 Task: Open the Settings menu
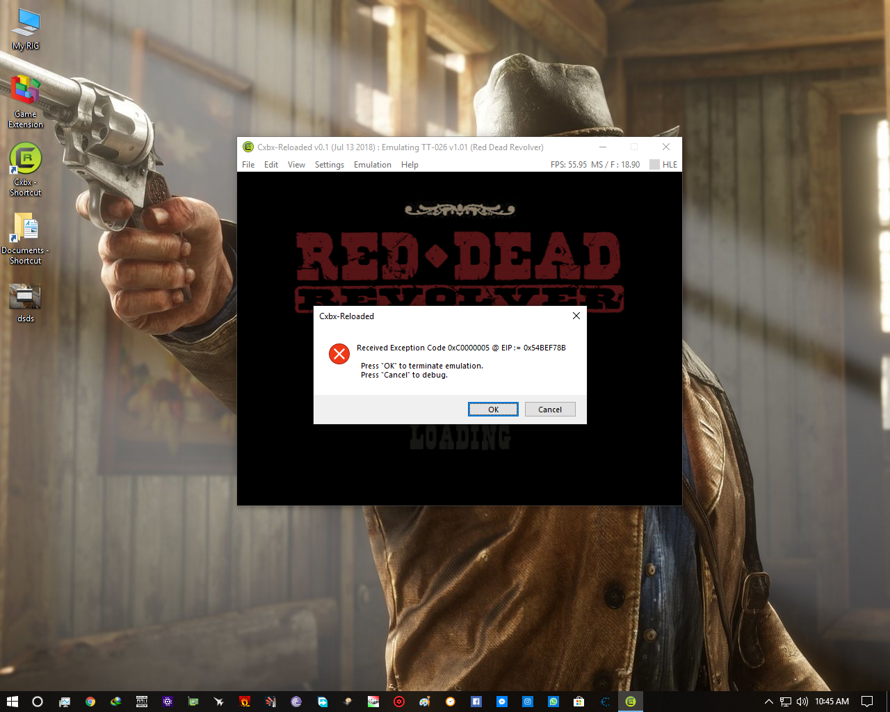(330, 165)
